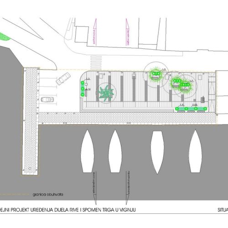Click the boat with the flat top edge
The image size is (228, 228).
(x=157, y=152)
